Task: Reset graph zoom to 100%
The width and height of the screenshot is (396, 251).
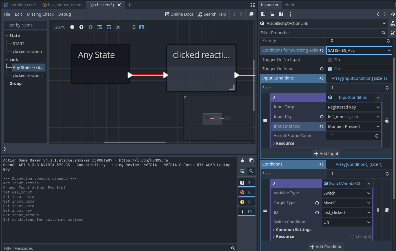Action: pos(81,27)
